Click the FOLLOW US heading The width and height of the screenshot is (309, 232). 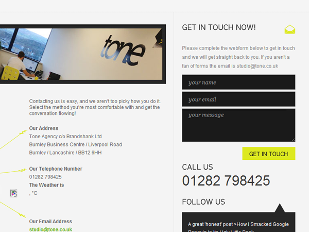tap(203, 202)
